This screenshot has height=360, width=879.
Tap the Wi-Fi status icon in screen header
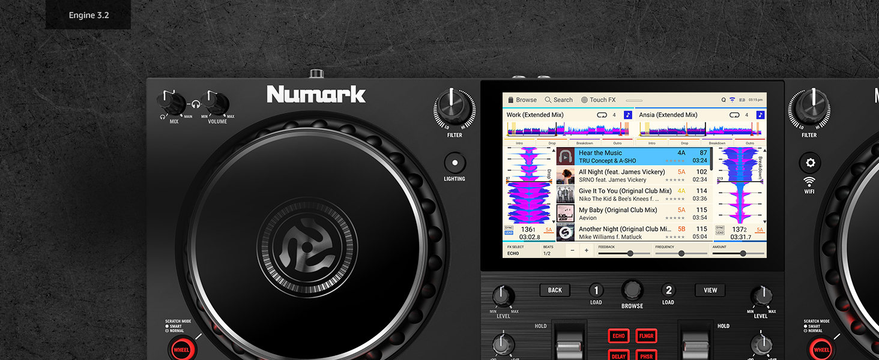(x=732, y=100)
